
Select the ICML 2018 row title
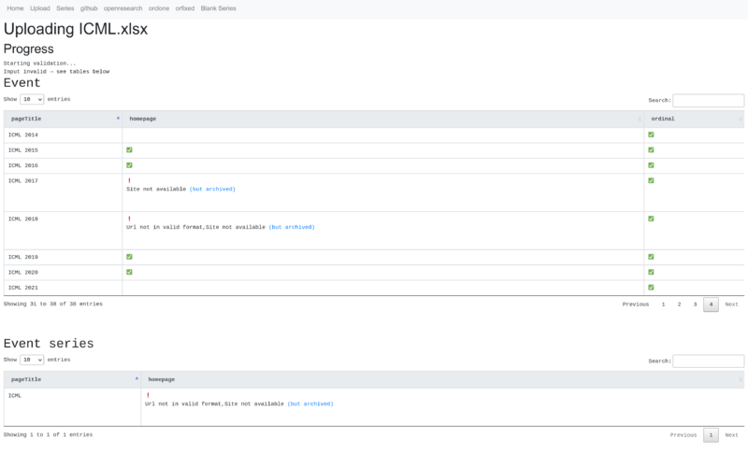pyautogui.click(x=22, y=219)
